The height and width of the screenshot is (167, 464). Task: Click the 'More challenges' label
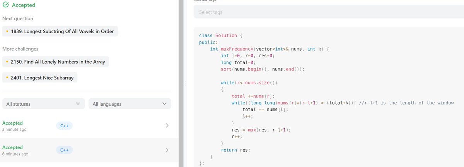tap(20, 49)
